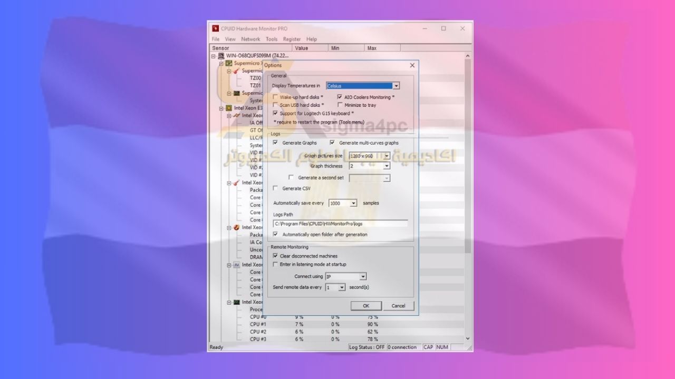Click the Min column header

[347, 48]
